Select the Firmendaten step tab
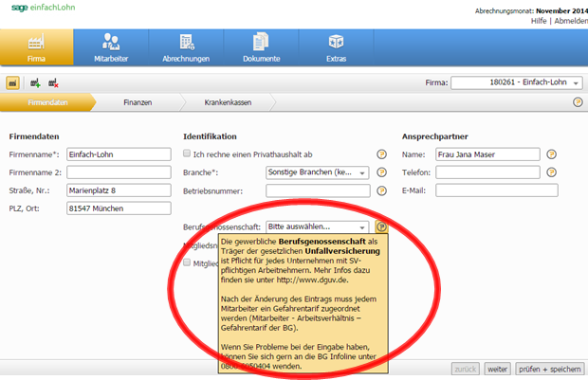This screenshot has width=588, height=380. click(x=47, y=102)
